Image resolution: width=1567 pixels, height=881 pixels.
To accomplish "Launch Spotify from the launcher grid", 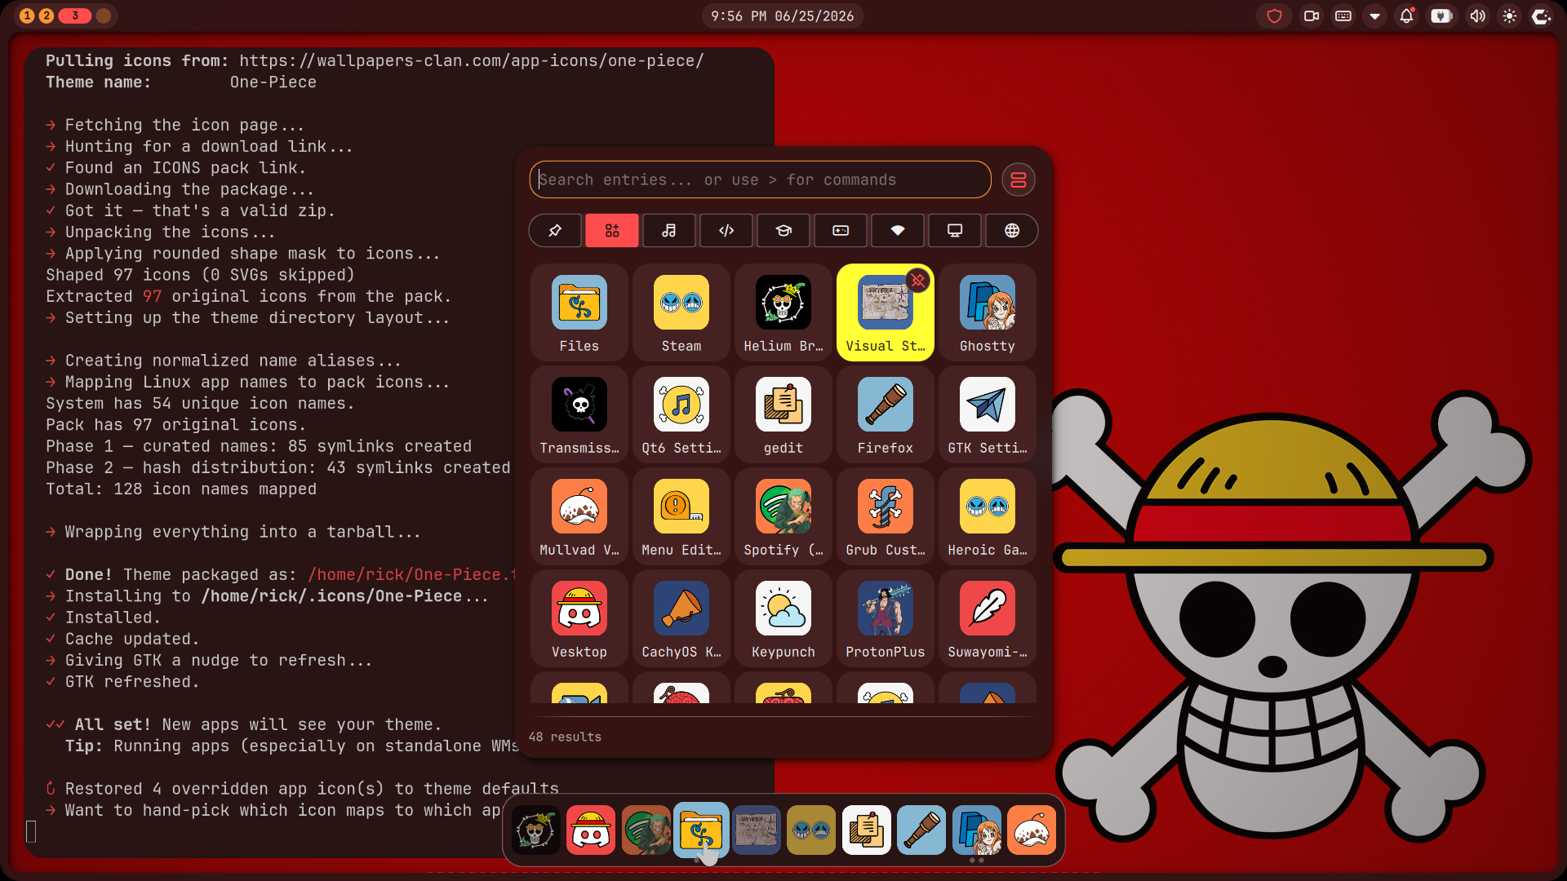I will (x=783, y=516).
